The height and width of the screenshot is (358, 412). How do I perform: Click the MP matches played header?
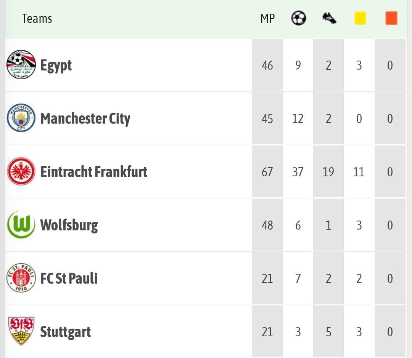pyautogui.click(x=267, y=18)
